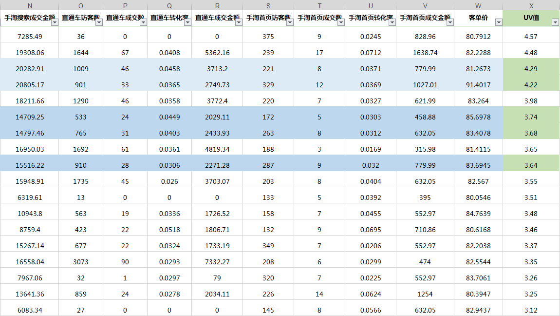Select column W header
Image resolution: width=560 pixels, height=316 pixels.
[478, 5]
